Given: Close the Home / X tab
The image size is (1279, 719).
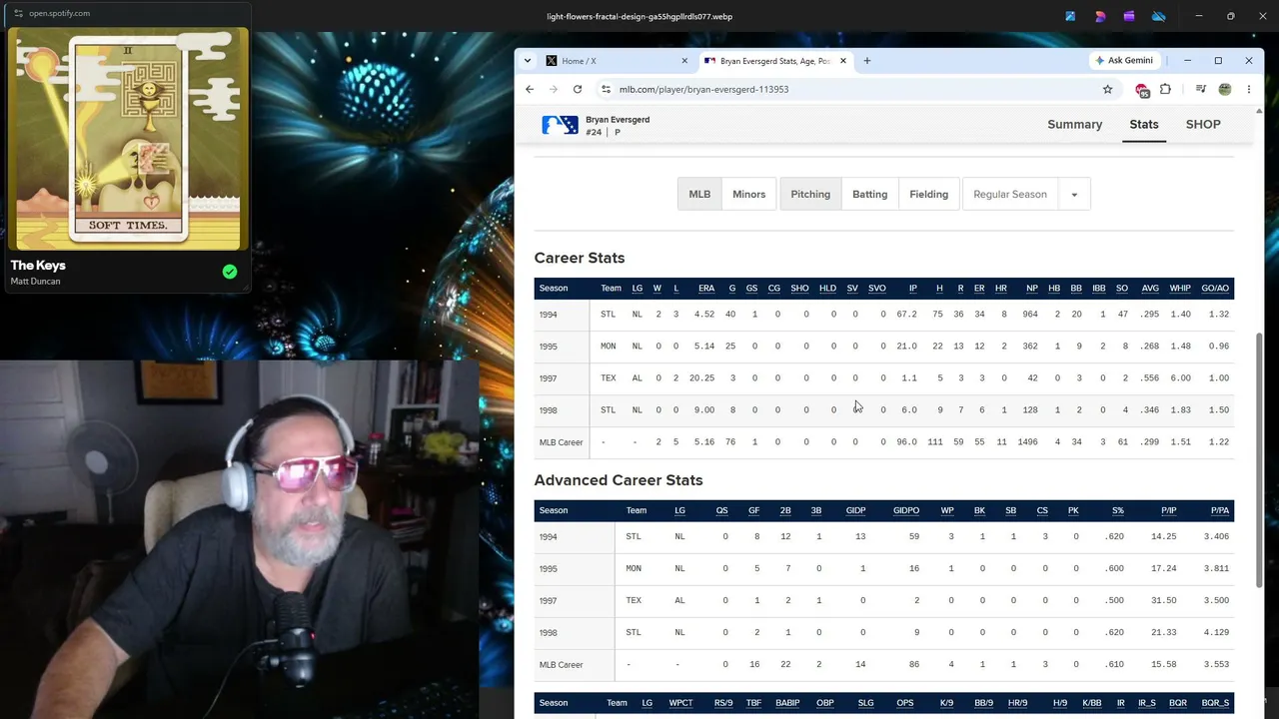Looking at the screenshot, I should [684, 61].
